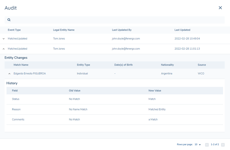Screen dimensions: 230x150
Task: Close the Audit dialog
Action: 220,8
